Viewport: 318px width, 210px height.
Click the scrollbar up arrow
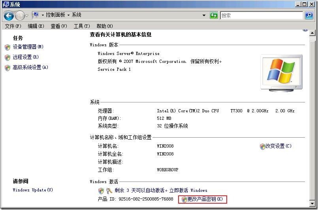[312, 33]
